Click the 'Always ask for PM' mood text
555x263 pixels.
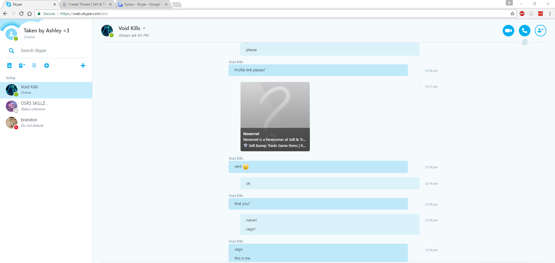click(x=134, y=36)
